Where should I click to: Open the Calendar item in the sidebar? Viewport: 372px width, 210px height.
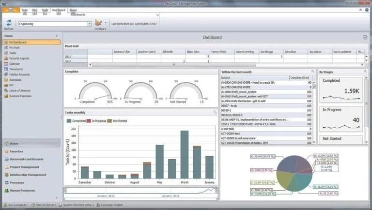(x=15, y=63)
